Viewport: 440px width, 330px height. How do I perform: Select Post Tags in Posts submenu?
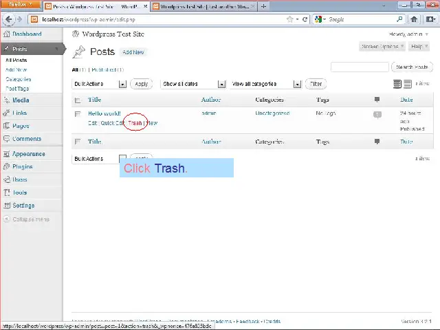(17, 89)
